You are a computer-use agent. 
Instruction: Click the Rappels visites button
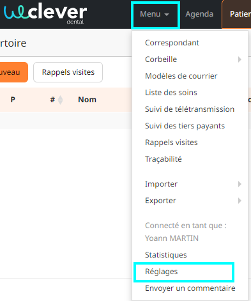tap(68, 72)
